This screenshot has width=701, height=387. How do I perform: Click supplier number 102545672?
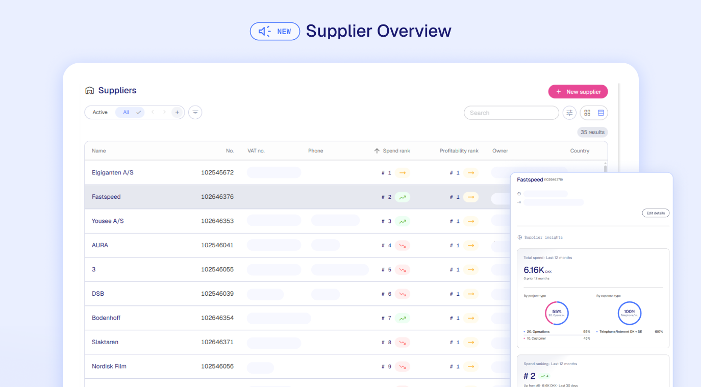217,173
